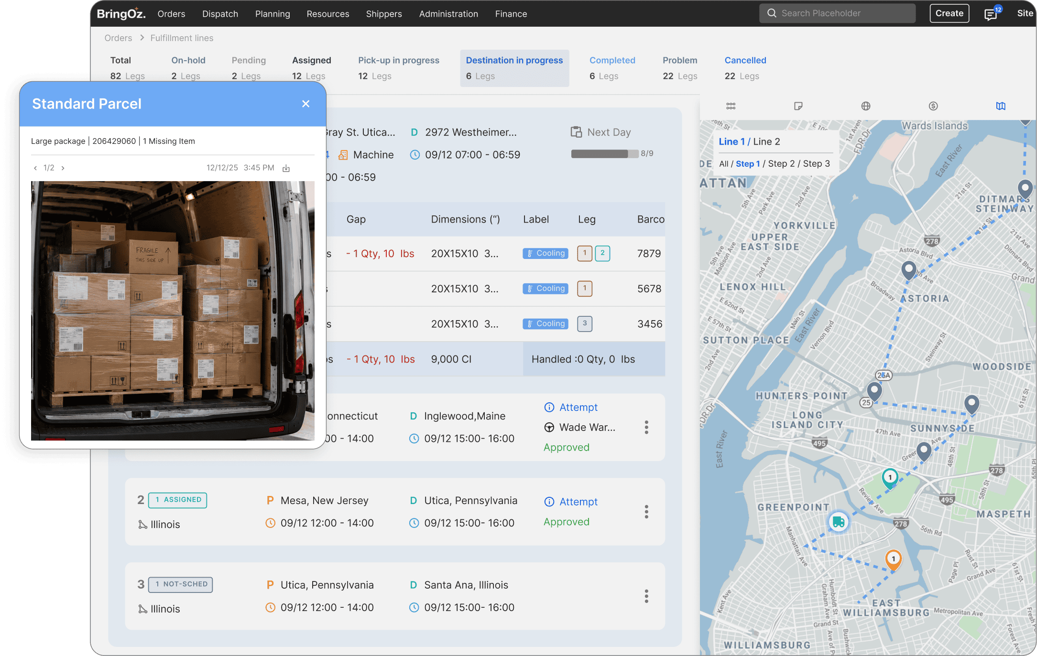Click the Attempt link for Utica, Pennsylvania destination
The height and width of the screenshot is (656, 1037).
click(579, 502)
